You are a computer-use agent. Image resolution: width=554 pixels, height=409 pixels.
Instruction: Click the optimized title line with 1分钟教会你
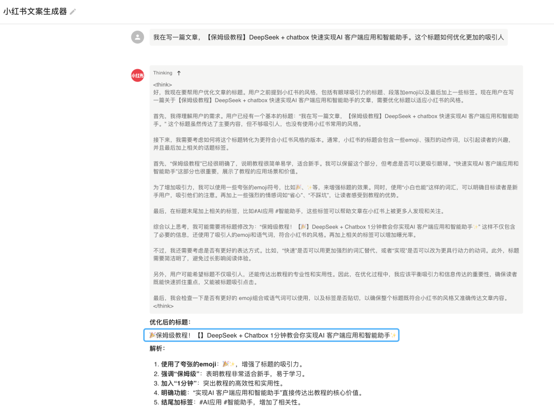[271, 335]
